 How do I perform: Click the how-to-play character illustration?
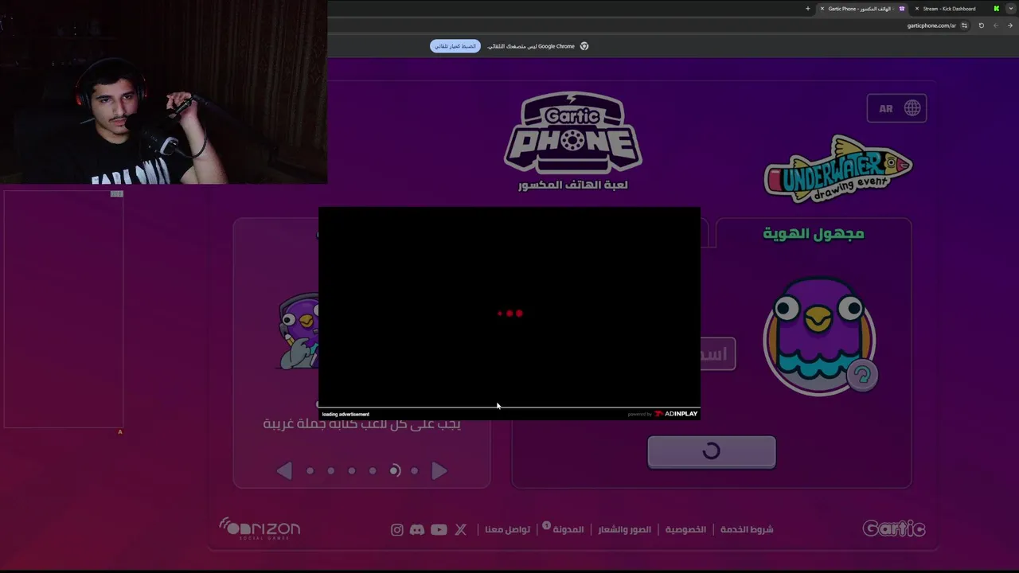pyautogui.click(x=299, y=331)
